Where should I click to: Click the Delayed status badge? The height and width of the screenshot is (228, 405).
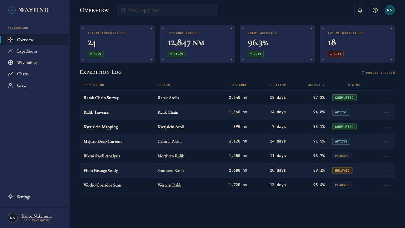pos(342,170)
